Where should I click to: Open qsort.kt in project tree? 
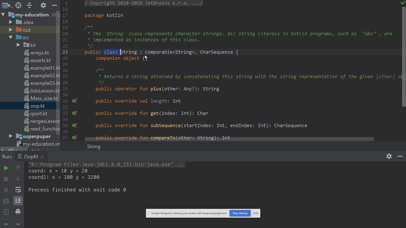tap(39, 113)
